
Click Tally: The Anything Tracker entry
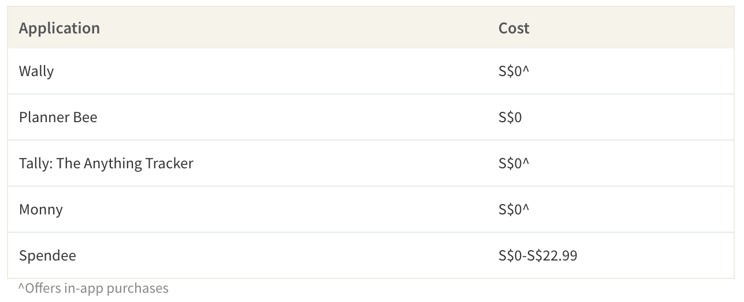[106, 164]
